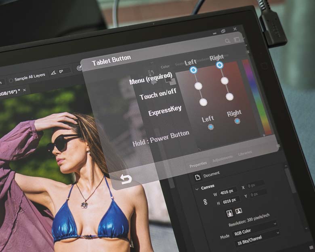Close the RGB/16 document tab

pos(24,90)
